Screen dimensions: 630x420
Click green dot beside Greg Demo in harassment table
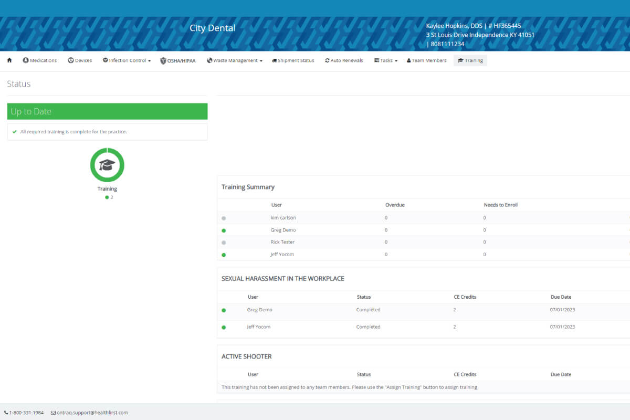click(x=224, y=310)
